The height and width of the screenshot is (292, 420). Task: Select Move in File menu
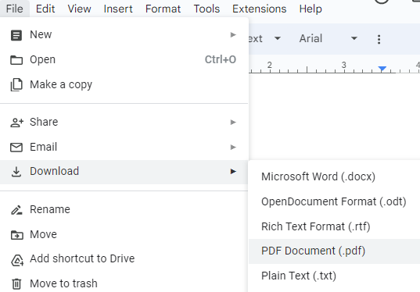124,234
